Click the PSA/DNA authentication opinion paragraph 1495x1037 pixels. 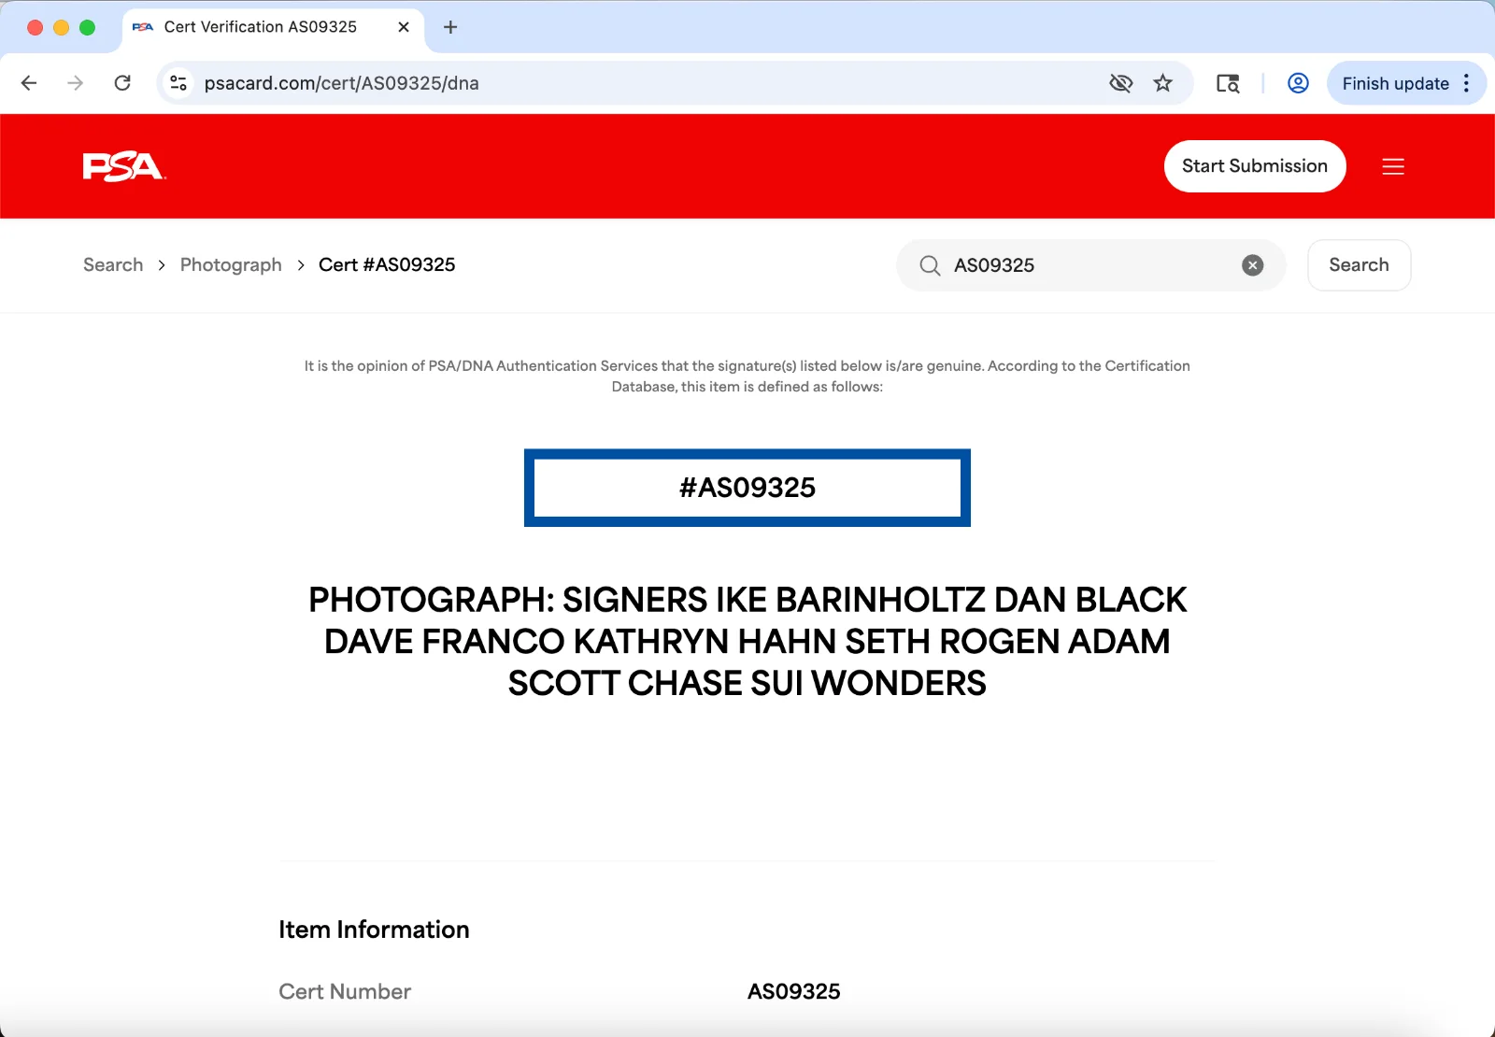click(747, 376)
